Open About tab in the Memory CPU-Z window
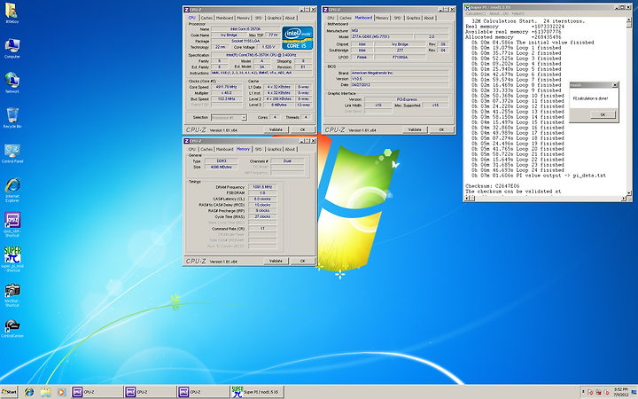 290,150
